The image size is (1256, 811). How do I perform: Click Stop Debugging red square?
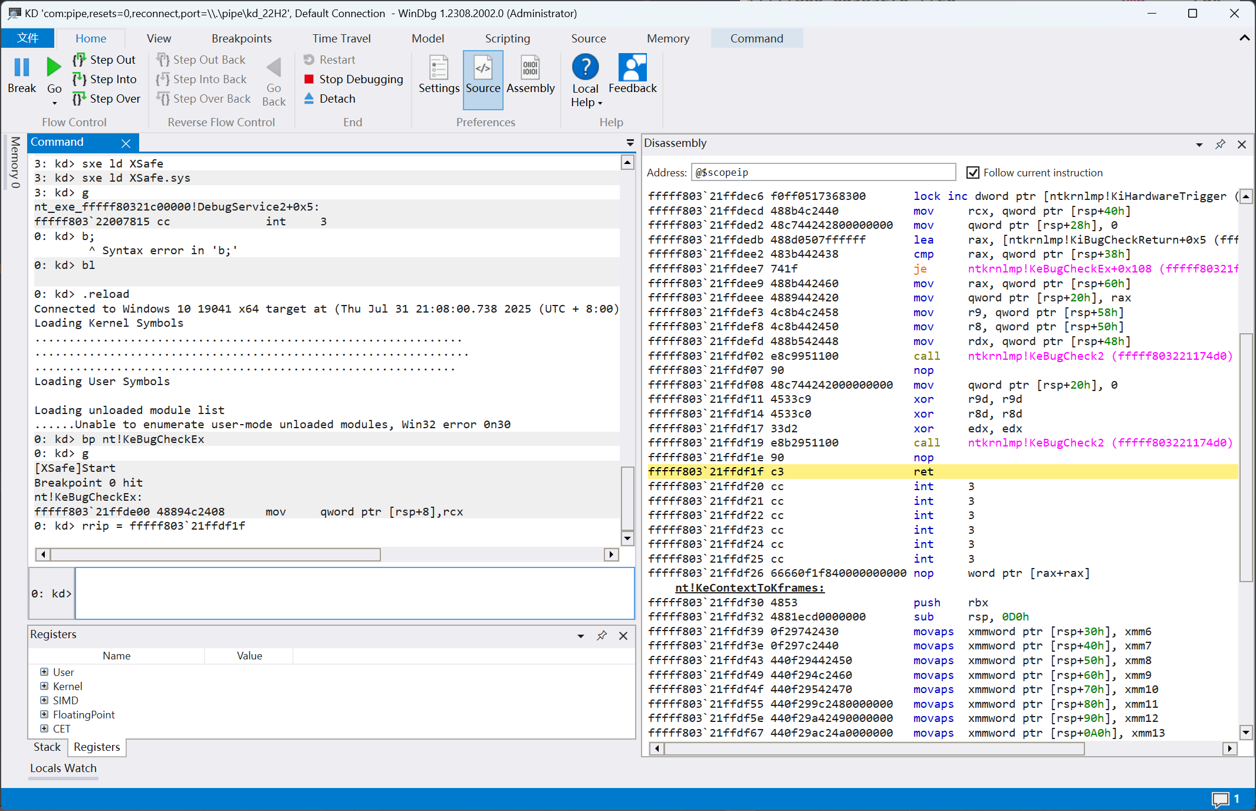[x=308, y=79]
